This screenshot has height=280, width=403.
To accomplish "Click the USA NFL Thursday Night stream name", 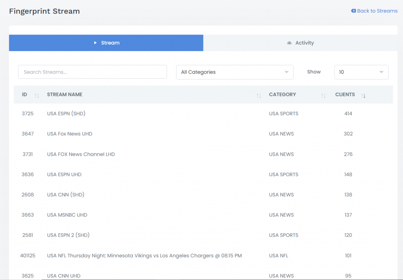I will 144,256.
